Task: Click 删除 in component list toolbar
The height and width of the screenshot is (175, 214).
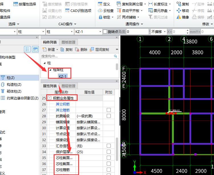Action: click(81, 49)
